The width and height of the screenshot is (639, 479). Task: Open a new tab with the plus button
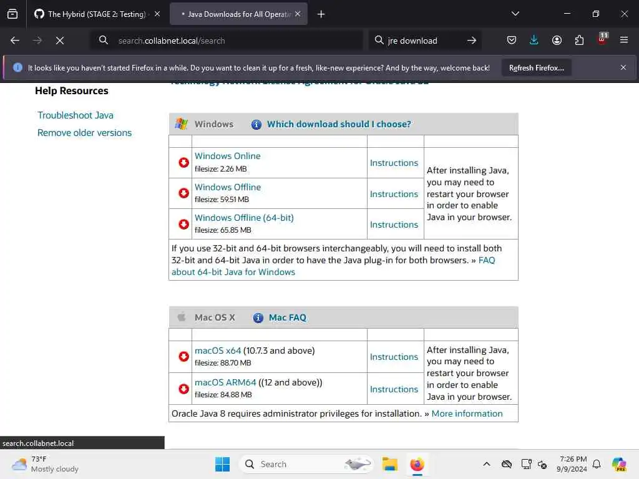click(321, 14)
